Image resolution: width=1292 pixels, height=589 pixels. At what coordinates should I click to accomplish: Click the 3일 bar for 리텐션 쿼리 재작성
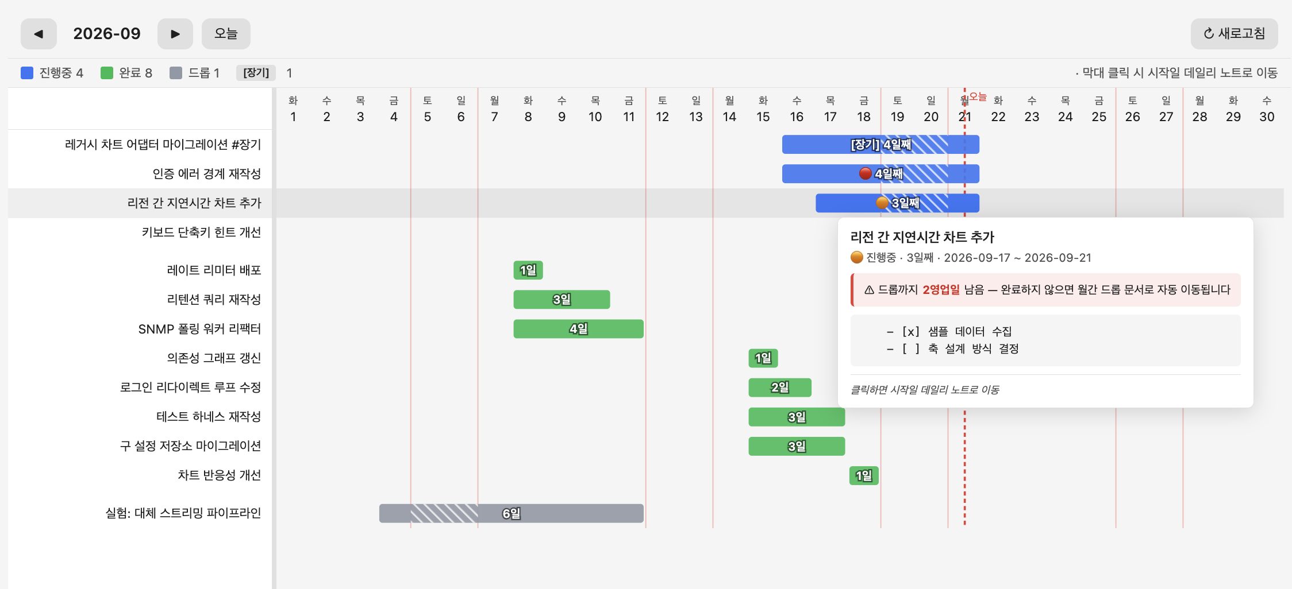(562, 300)
